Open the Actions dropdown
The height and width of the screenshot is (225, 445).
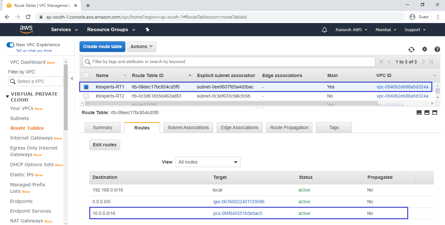click(141, 46)
